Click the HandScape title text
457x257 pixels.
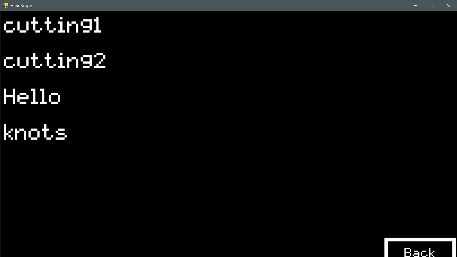[x=21, y=6]
